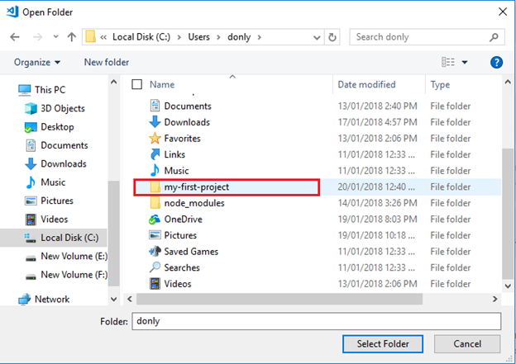Toggle the select all checkbox
516x364 pixels.
137,84
